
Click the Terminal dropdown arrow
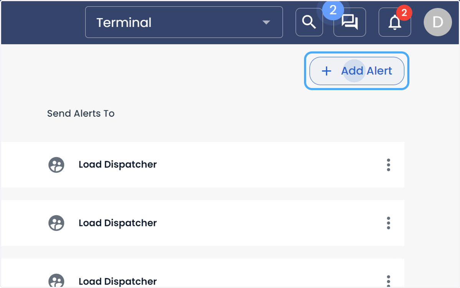click(266, 23)
